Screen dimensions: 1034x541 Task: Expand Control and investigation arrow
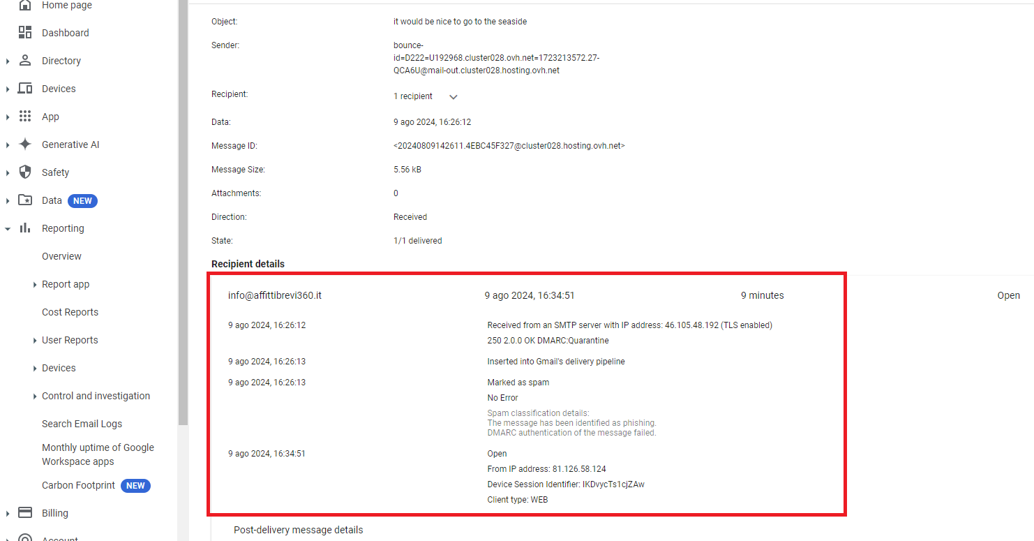tap(35, 396)
